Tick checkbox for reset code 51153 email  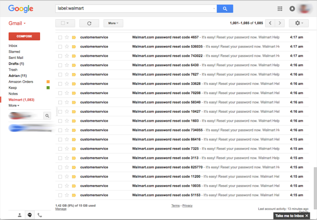[x=60, y=195]
